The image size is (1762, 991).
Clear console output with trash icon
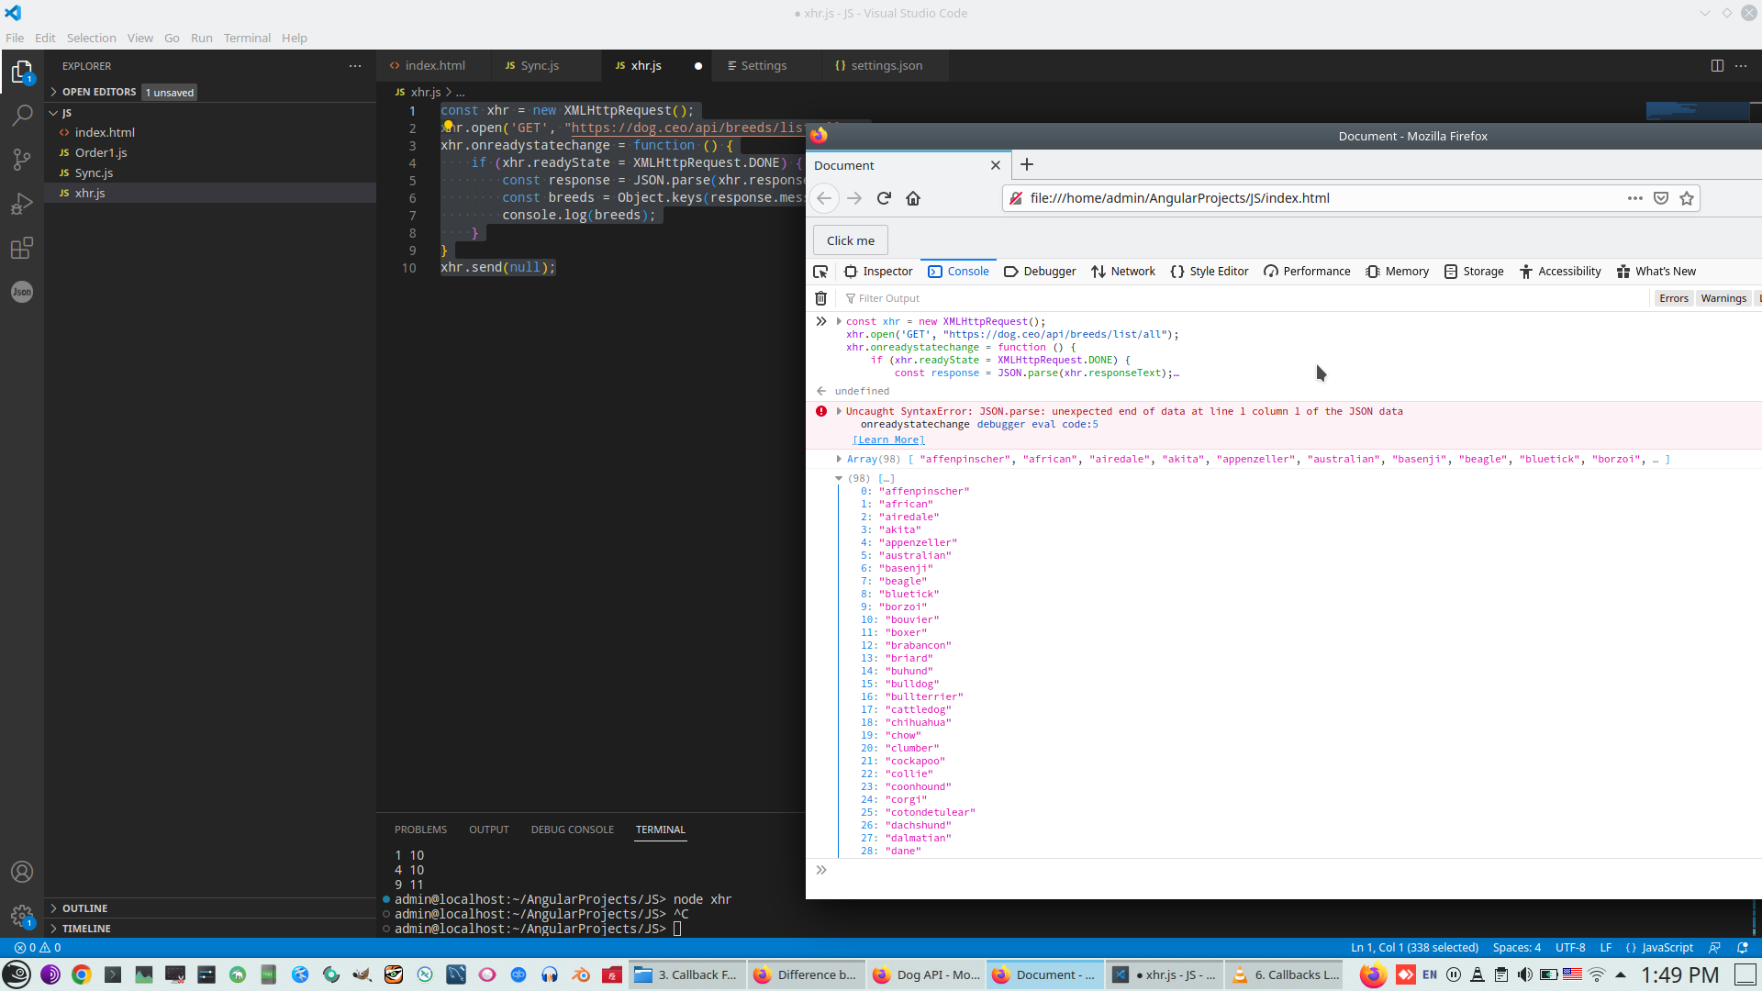click(x=821, y=298)
